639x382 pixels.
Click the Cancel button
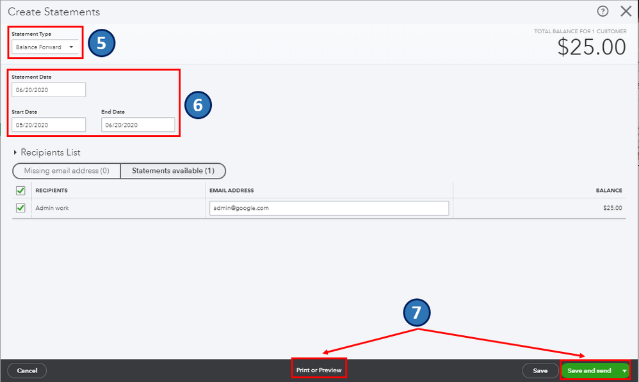27,370
